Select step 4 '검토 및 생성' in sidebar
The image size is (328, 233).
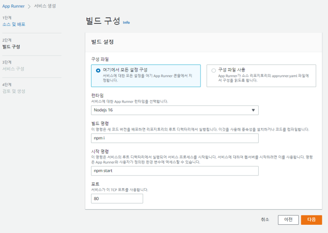point(14,91)
